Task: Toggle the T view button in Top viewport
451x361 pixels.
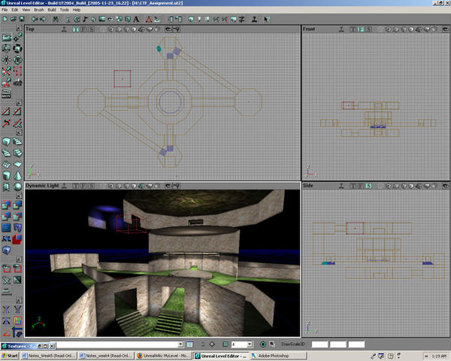Action: pos(76,29)
